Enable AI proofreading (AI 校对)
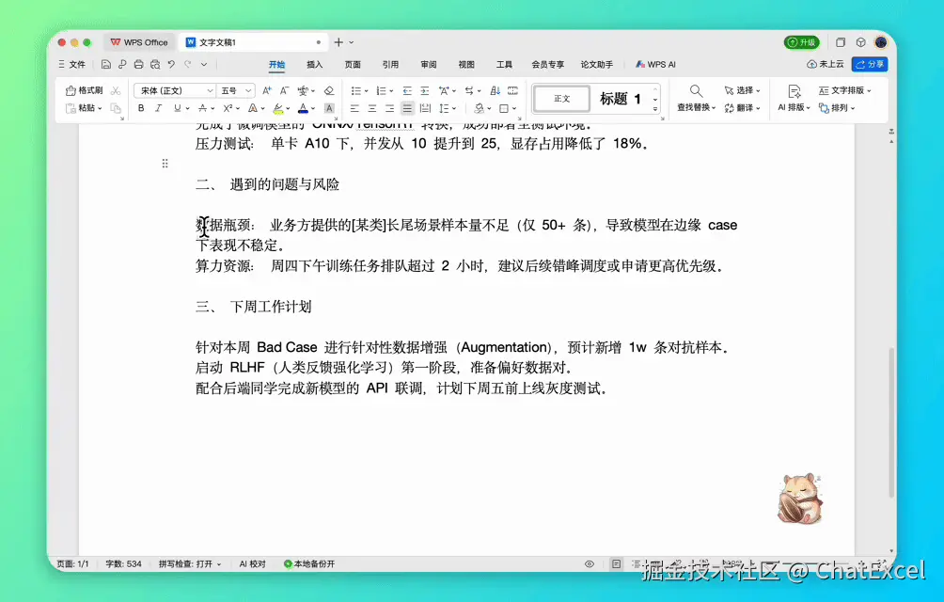This screenshot has width=944, height=602. [253, 563]
